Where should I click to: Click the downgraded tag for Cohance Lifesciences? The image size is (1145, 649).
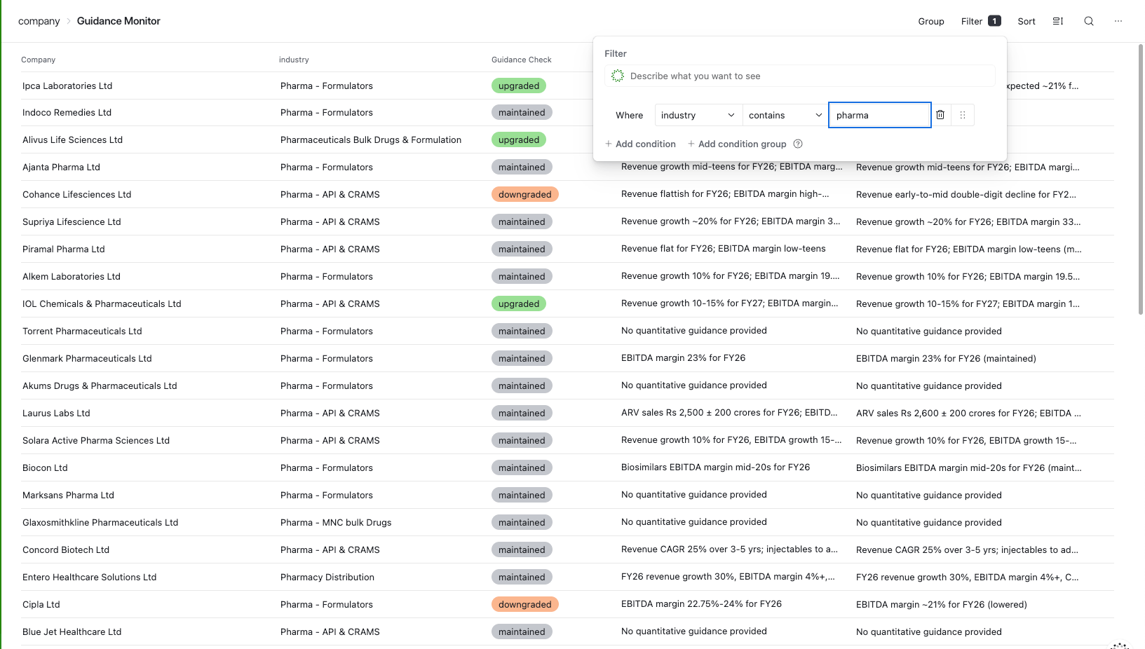pyautogui.click(x=524, y=194)
